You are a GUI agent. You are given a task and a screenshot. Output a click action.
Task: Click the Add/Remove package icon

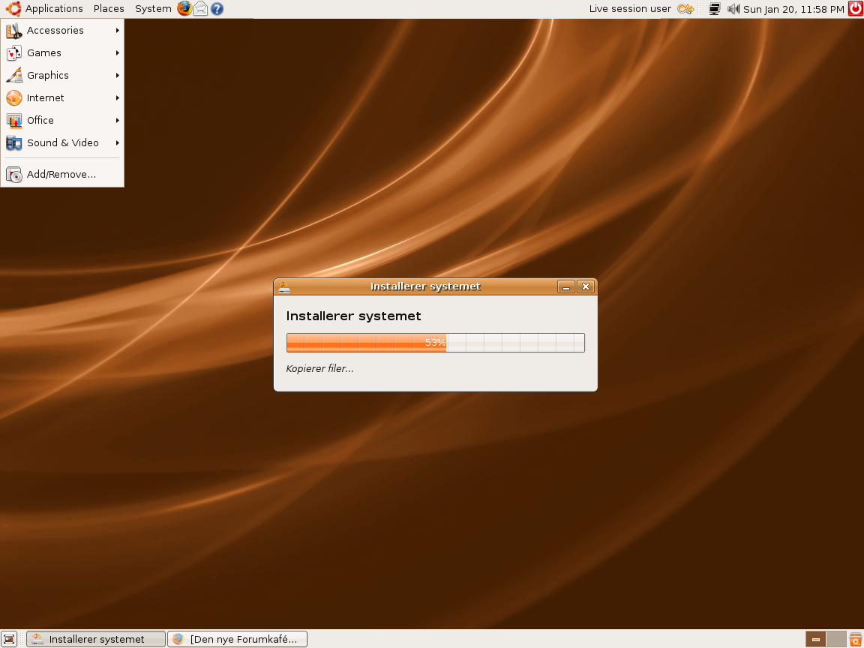pyautogui.click(x=13, y=174)
